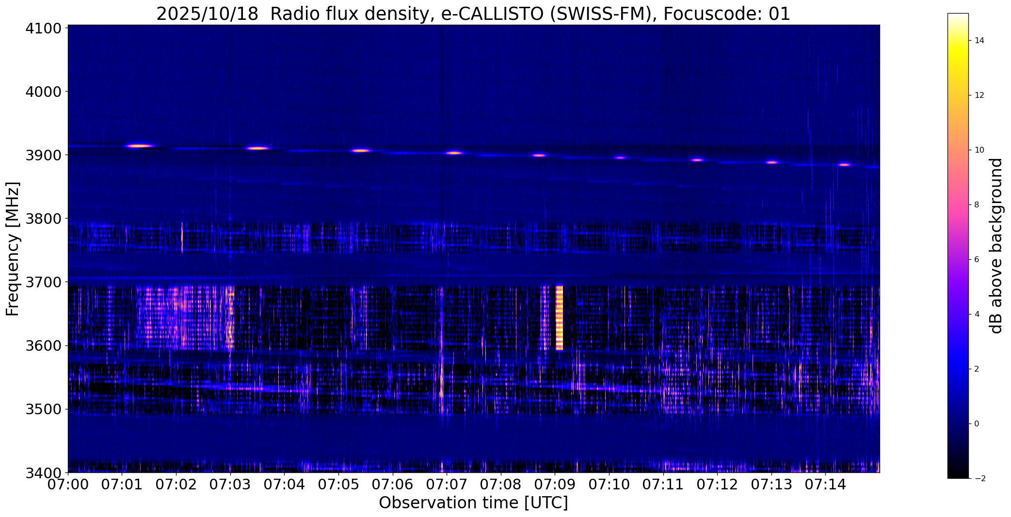1011x517 pixels.
Task: Click the 07:14 time tick label
Action: [825, 485]
